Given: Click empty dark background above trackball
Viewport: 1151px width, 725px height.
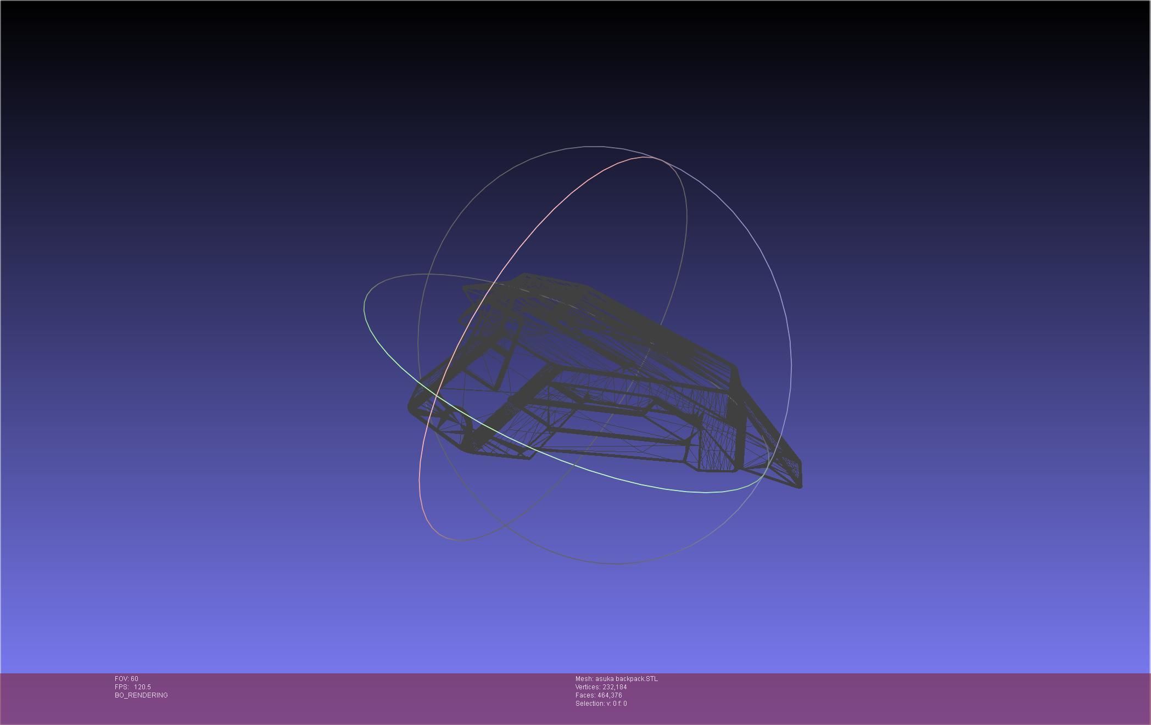Looking at the screenshot, I should [575, 71].
